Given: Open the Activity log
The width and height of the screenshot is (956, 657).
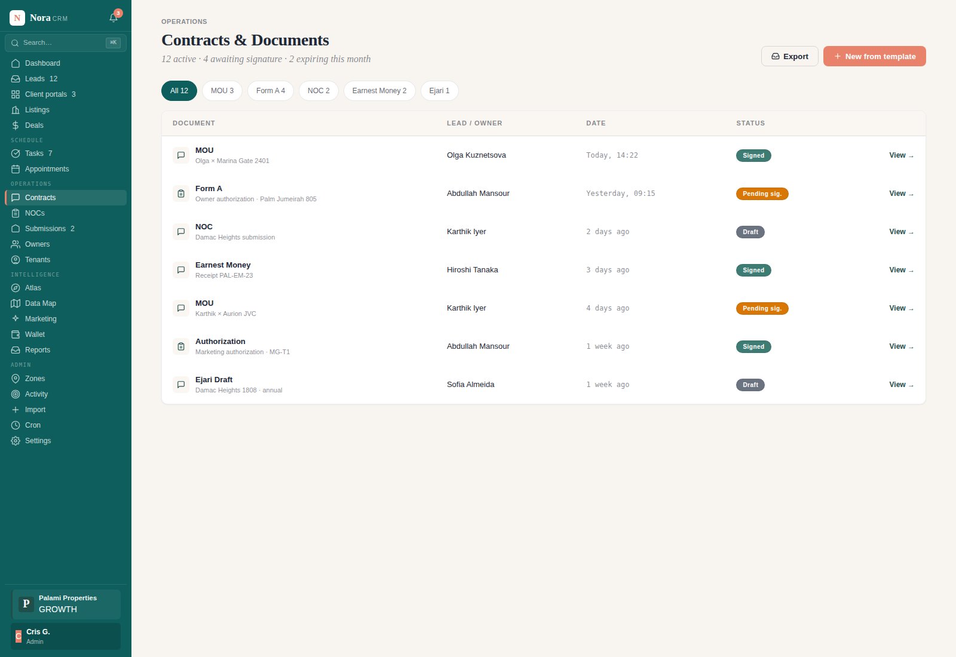Looking at the screenshot, I should pyautogui.click(x=66, y=394).
